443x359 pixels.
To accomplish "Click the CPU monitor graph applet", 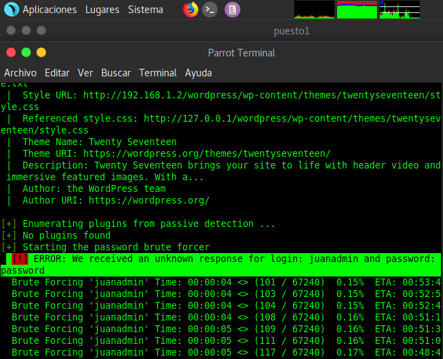I will coord(314,10).
